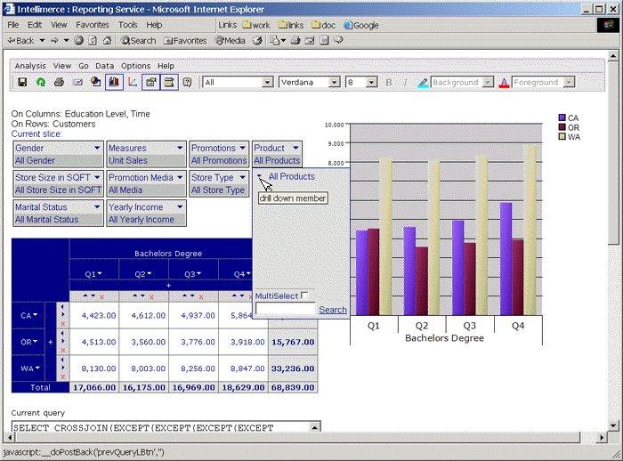Click the Media toolbar button
Screen dimensions: 623x461
pyautogui.click(x=230, y=41)
